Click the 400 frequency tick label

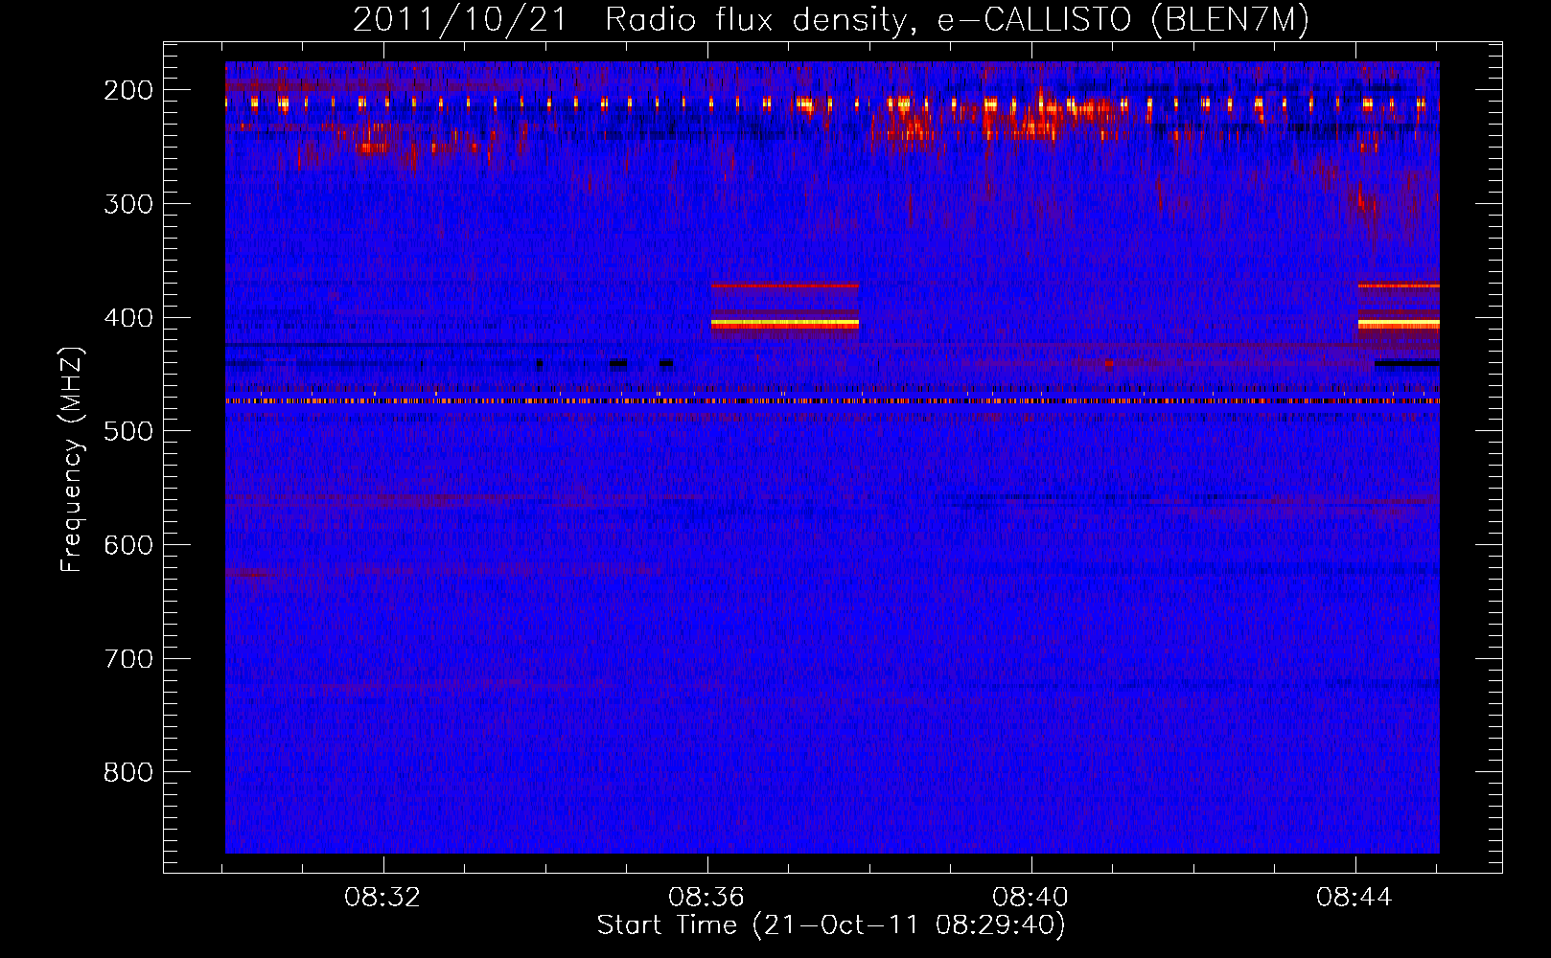pyautogui.click(x=128, y=318)
